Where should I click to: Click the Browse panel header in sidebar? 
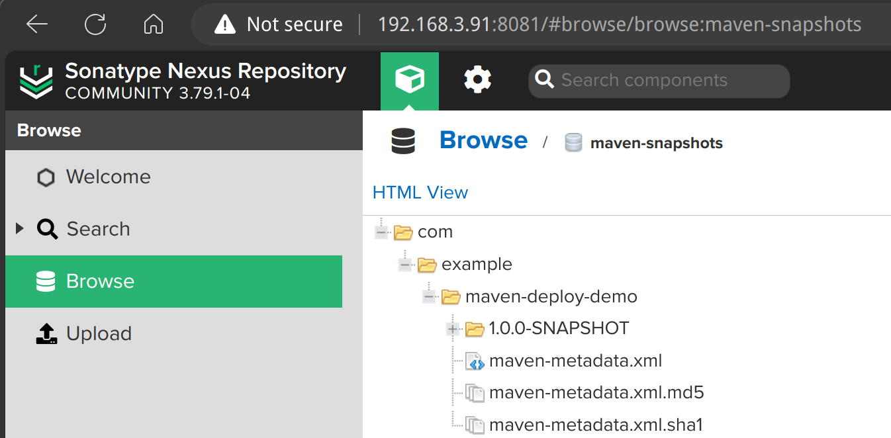pyautogui.click(x=184, y=130)
